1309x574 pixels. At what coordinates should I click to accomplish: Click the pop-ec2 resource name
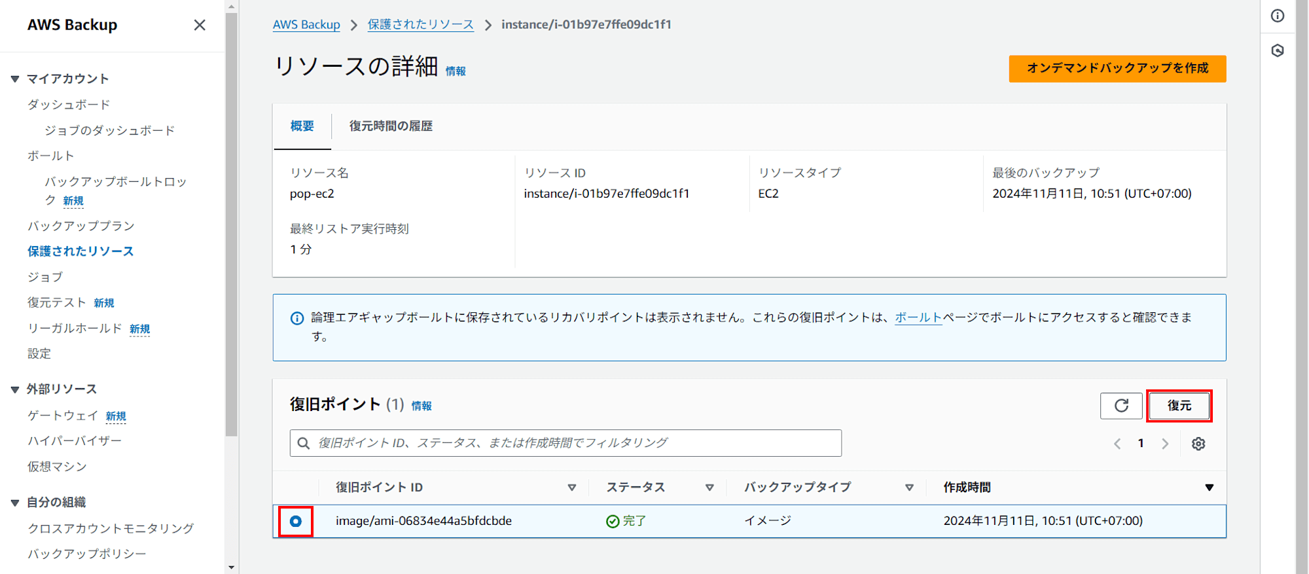coord(312,194)
